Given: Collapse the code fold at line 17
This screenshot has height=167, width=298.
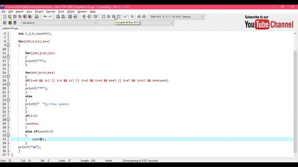Looking at the screenshot, I should coord(8,77).
